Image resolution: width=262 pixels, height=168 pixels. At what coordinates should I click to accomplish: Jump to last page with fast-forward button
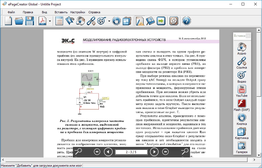point(165,152)
